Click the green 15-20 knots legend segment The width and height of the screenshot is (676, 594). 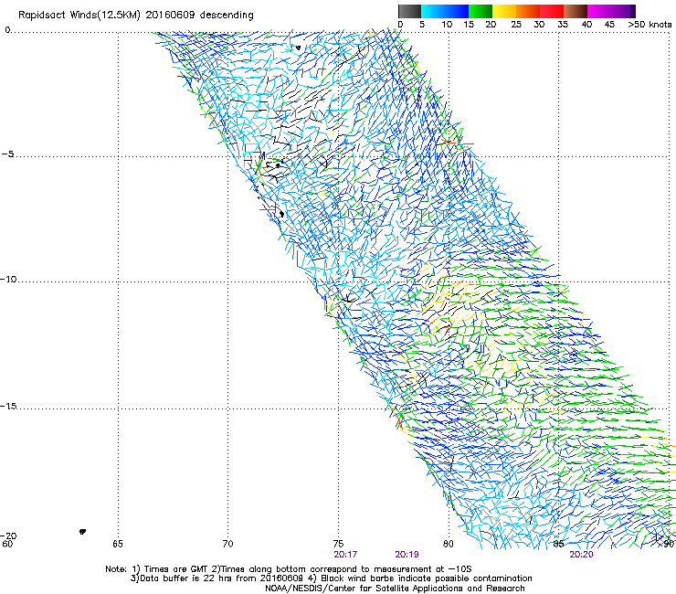coord(481,11)
